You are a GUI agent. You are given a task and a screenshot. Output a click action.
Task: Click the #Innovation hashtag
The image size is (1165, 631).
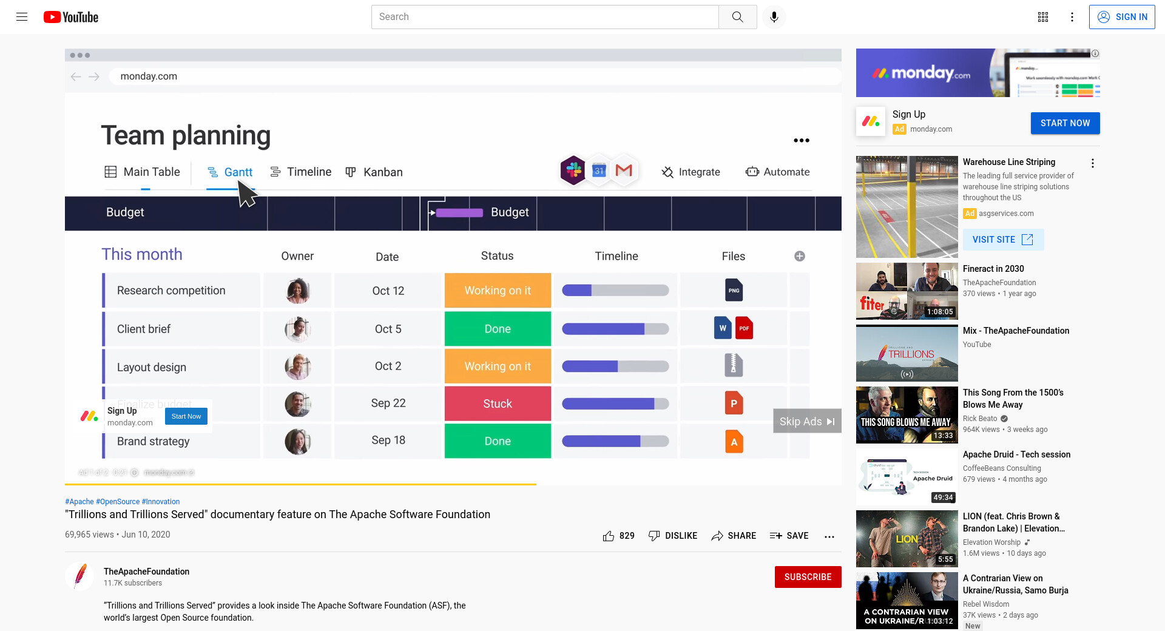[x=161, y=502]
